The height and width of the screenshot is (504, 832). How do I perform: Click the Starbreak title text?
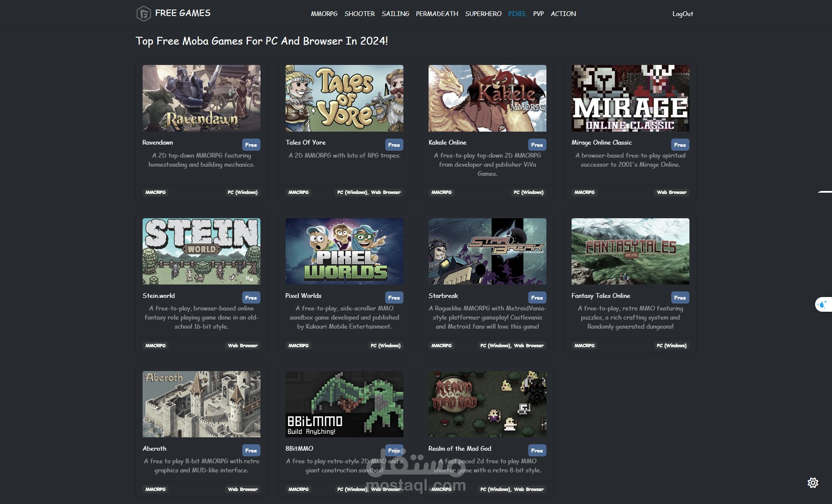(x=443, y=296)
